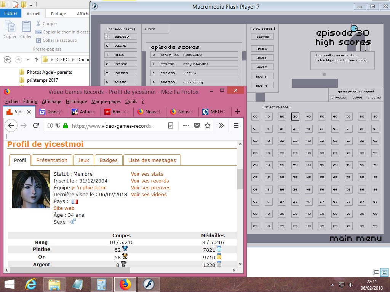The height and width of the screenshot is (292, 390).
Task: Select episode 40 in the episode grid
Action: 308,117
